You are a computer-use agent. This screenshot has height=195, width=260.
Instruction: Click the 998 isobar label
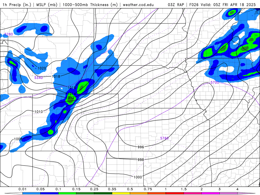tap(141, 160)
